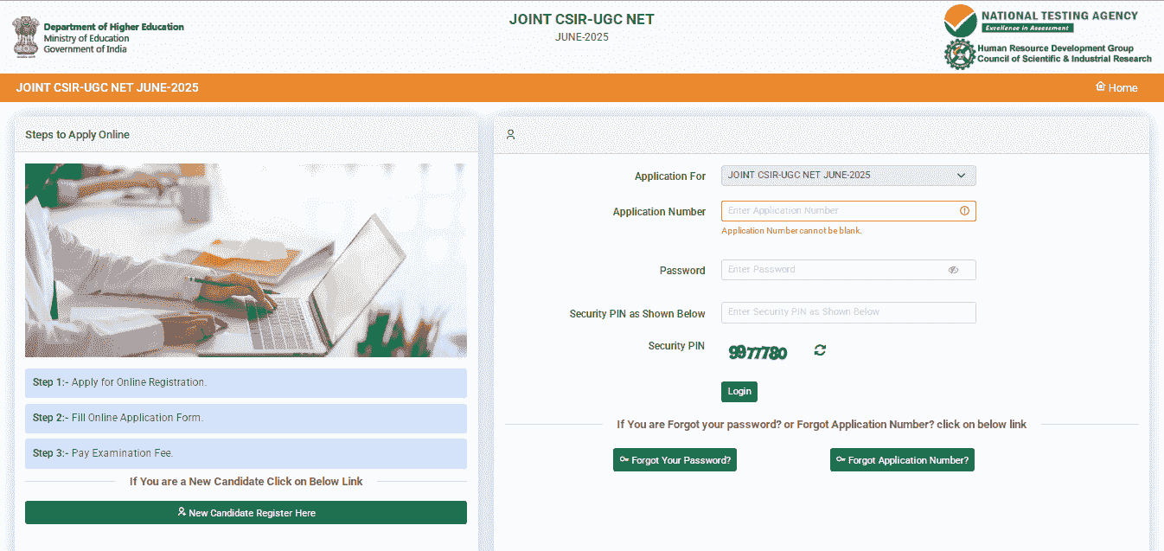
Task: Select Step 1 Apply for Online Registration
Action: tap(246, 382)
